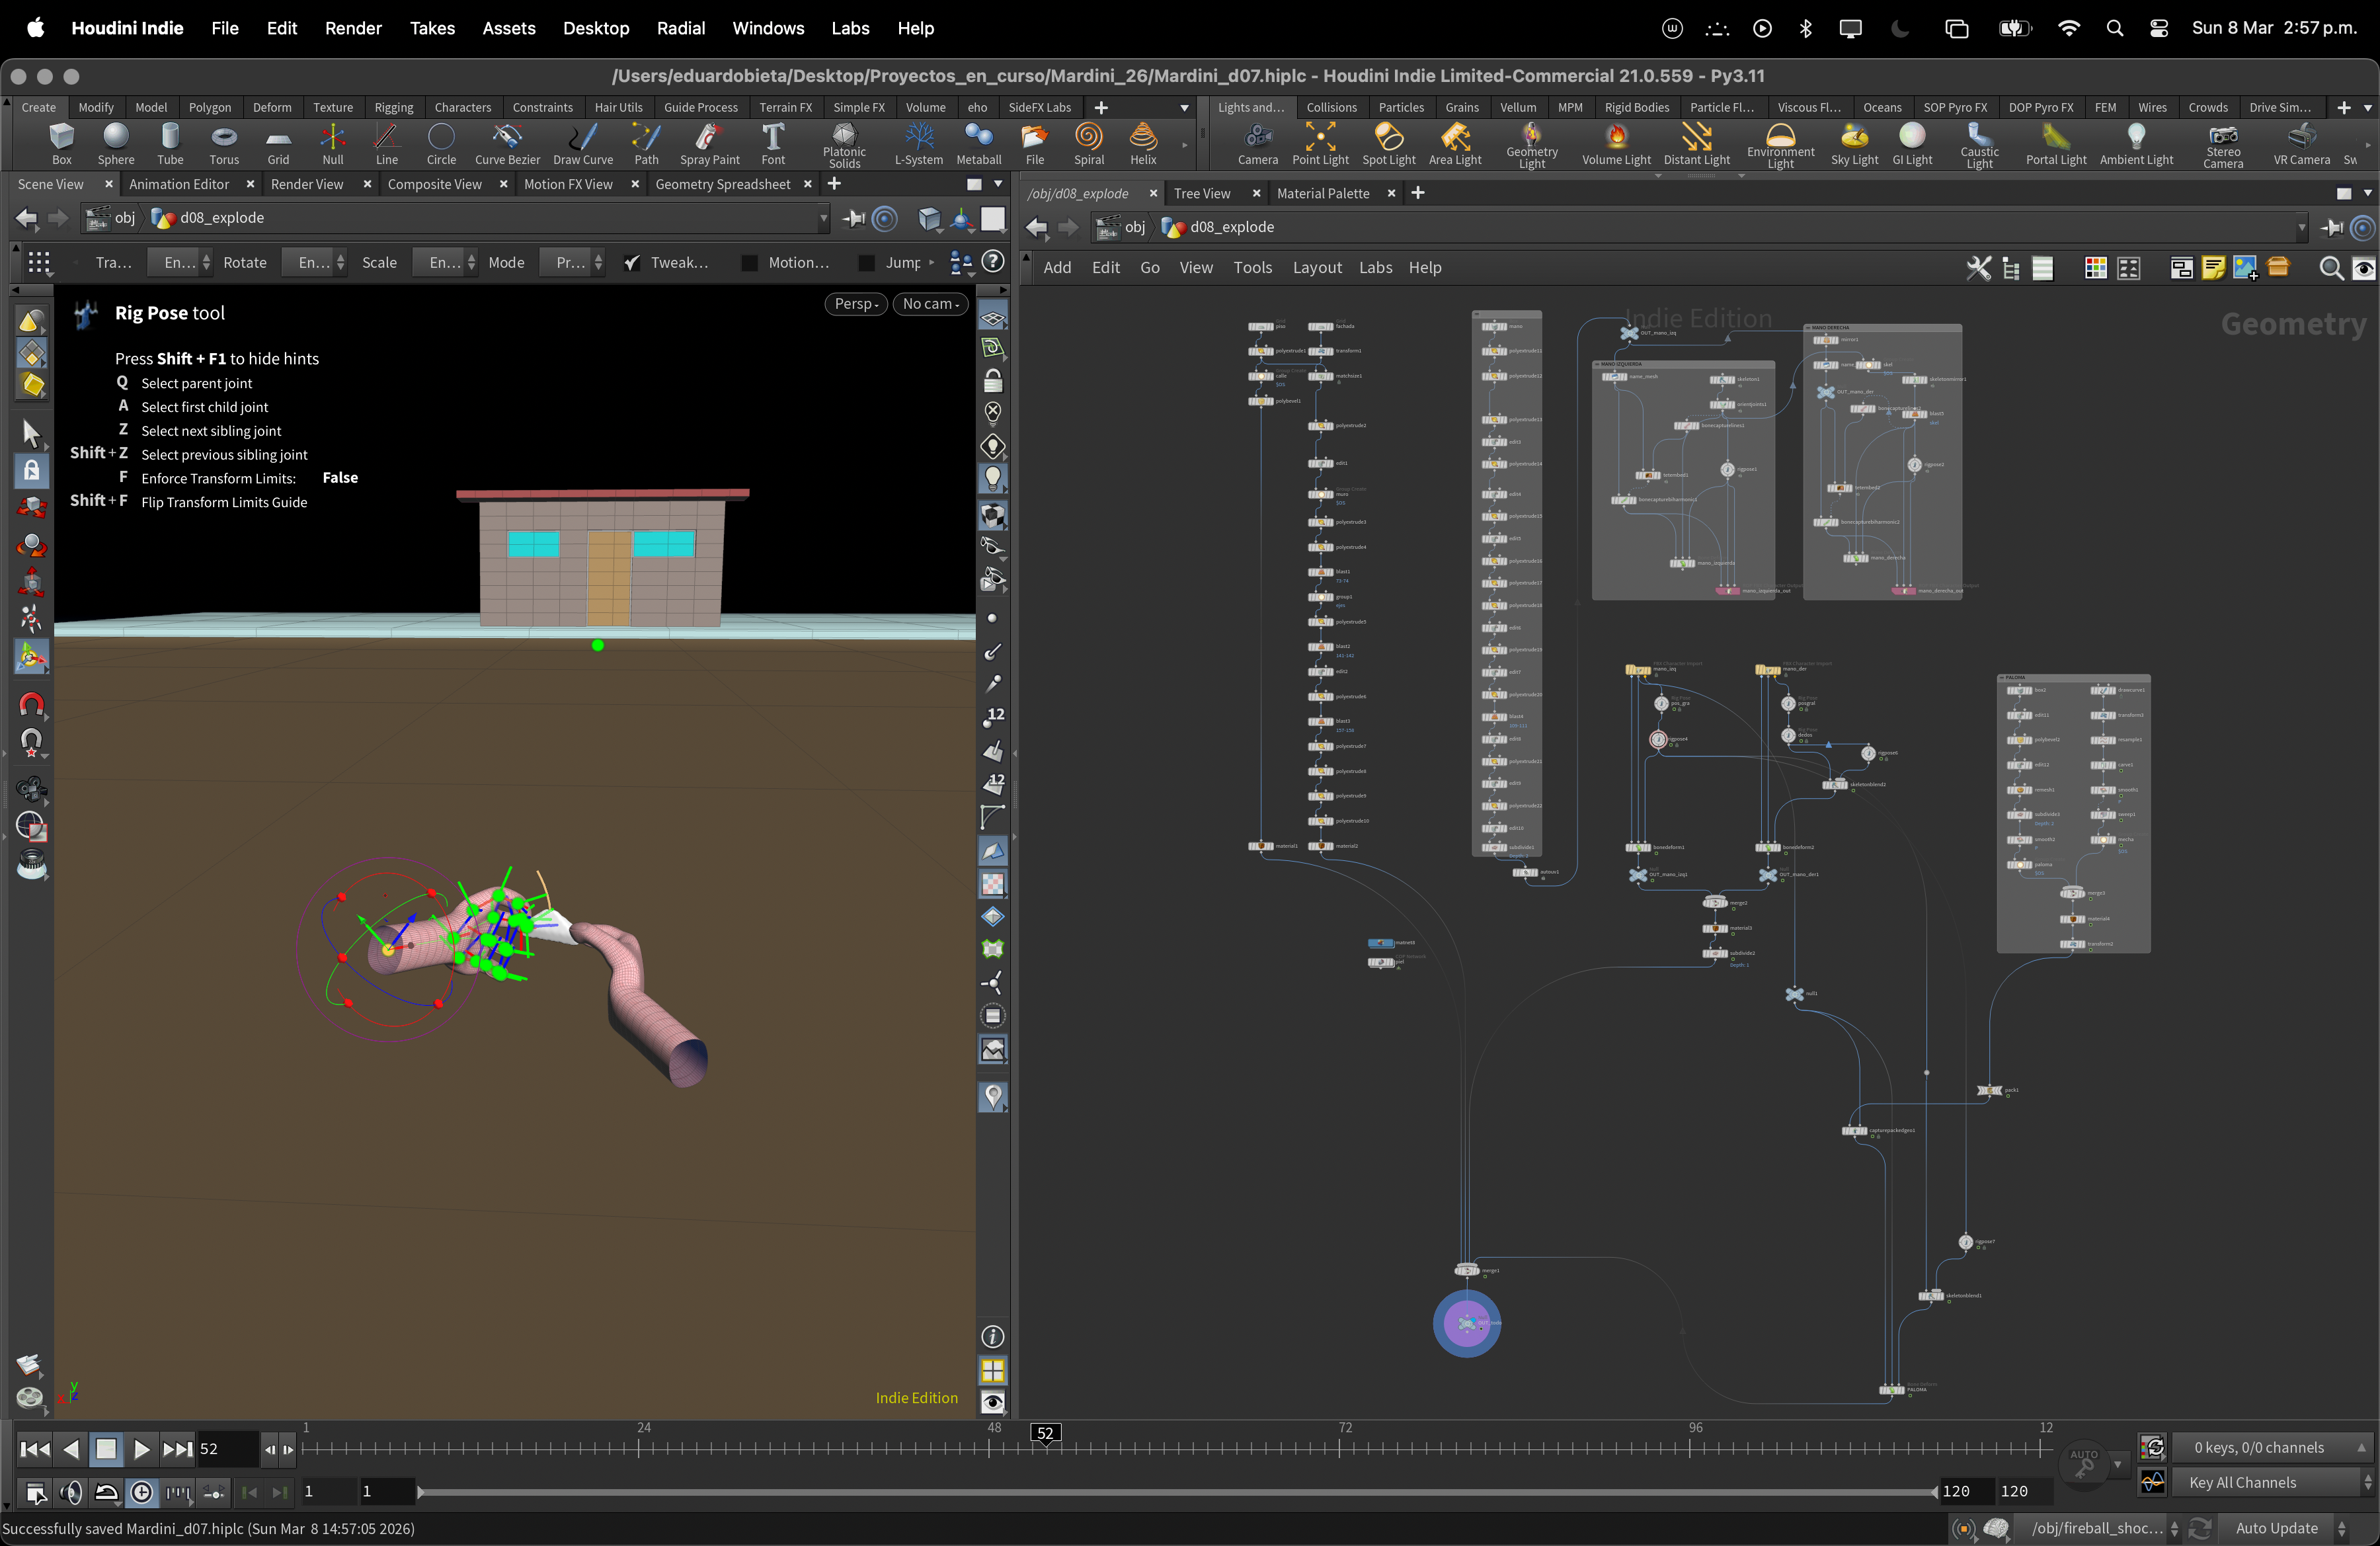Switch to the Geometry Spreadsheet tab

click(x=722, y=184)
